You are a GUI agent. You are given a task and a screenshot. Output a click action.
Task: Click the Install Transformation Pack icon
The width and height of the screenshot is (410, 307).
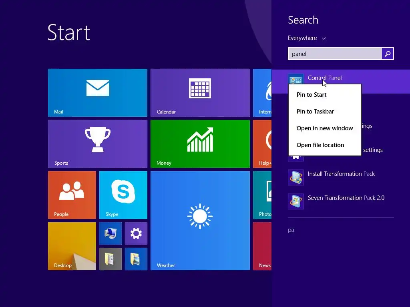tap(296, 177)
